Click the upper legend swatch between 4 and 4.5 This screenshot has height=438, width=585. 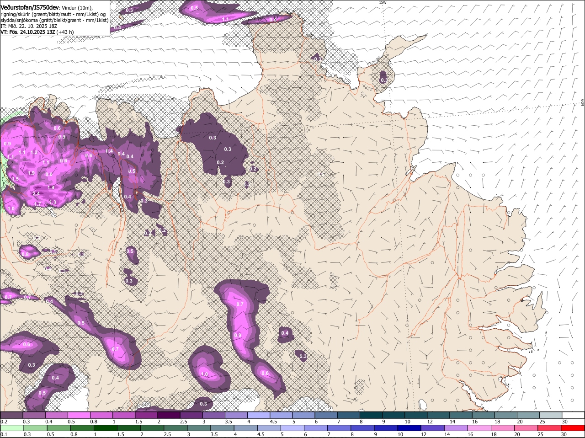pos(259,415)
